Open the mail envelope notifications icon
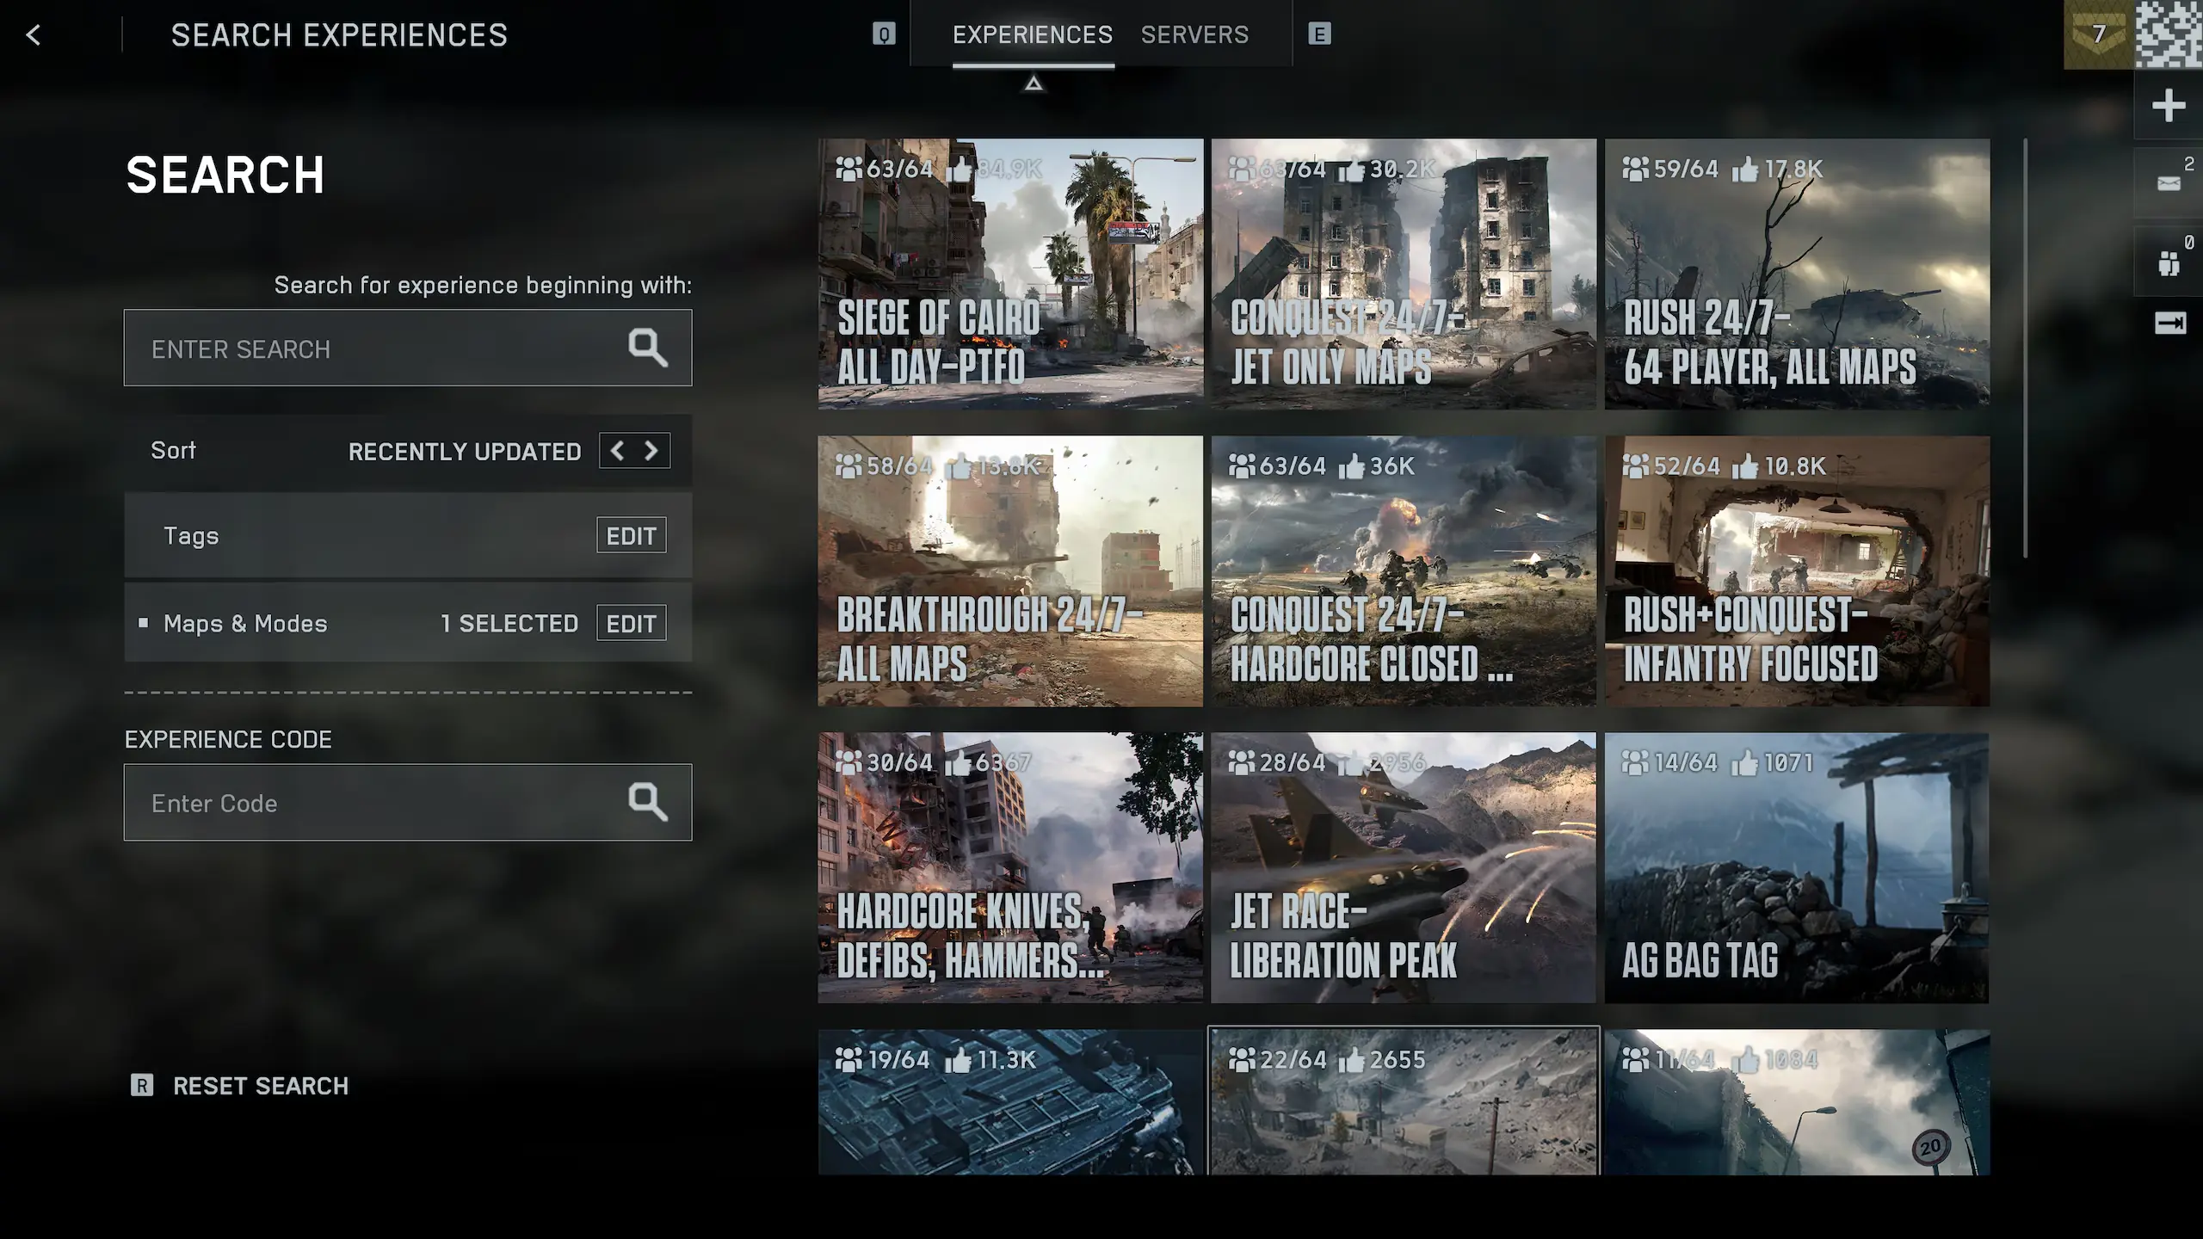The image size is (2203, 1239). (x=2168, y=183)
